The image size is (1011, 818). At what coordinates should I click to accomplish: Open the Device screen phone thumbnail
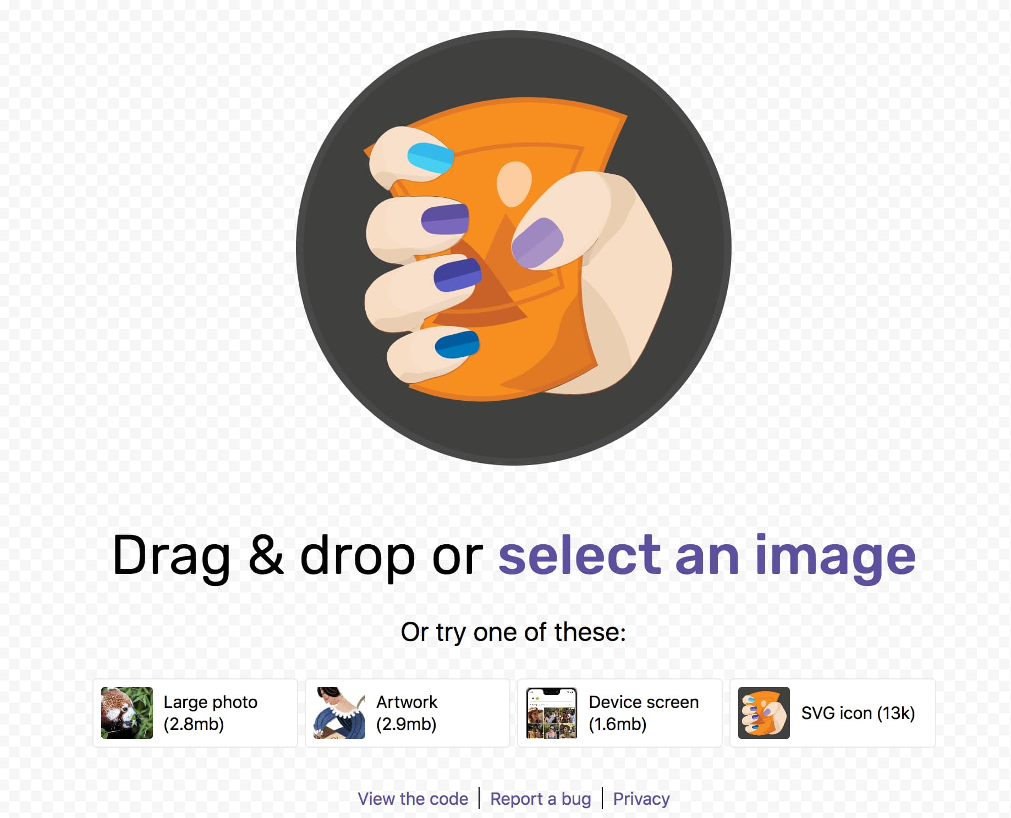(552, 713)
